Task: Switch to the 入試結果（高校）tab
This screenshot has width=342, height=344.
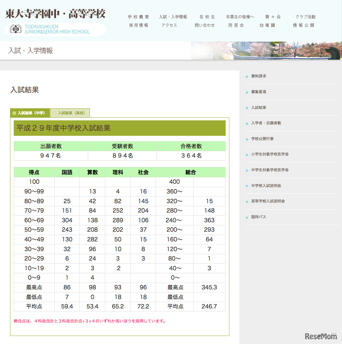Action: [x=70, y=113]
